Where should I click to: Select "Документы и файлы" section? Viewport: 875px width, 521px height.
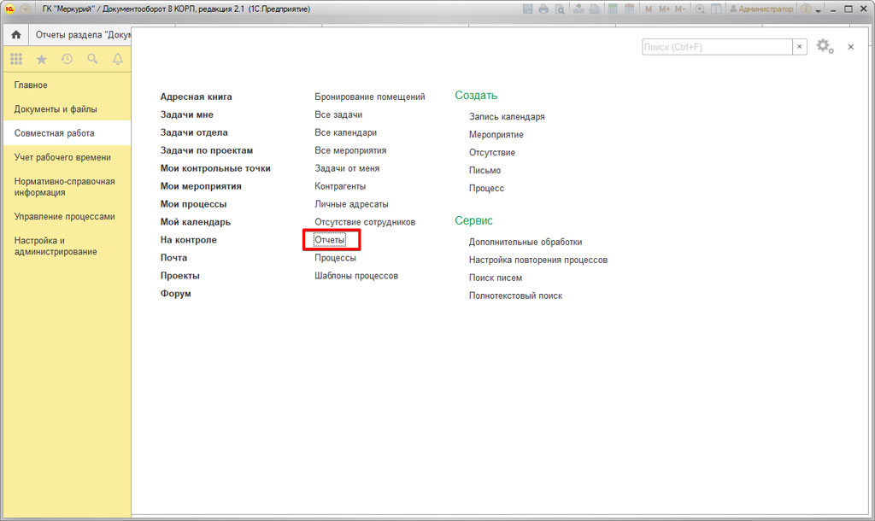[56, 109]
